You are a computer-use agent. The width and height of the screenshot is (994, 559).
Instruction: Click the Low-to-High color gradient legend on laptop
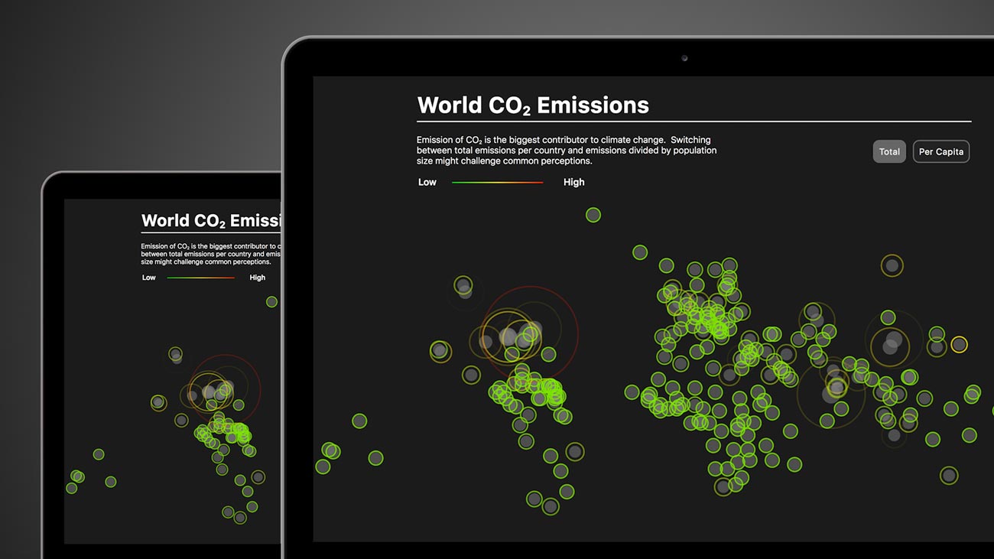click(497, 182)
